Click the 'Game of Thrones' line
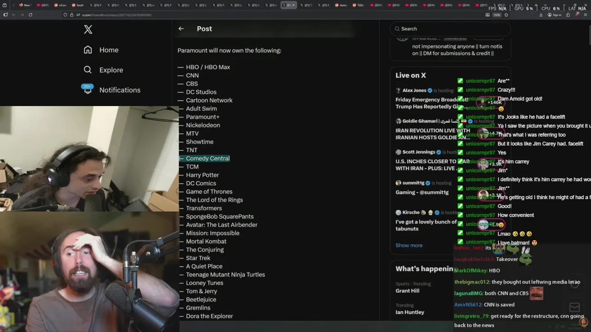Image resolution: width=591 pixels, height=332 pixels. [209, 191]
